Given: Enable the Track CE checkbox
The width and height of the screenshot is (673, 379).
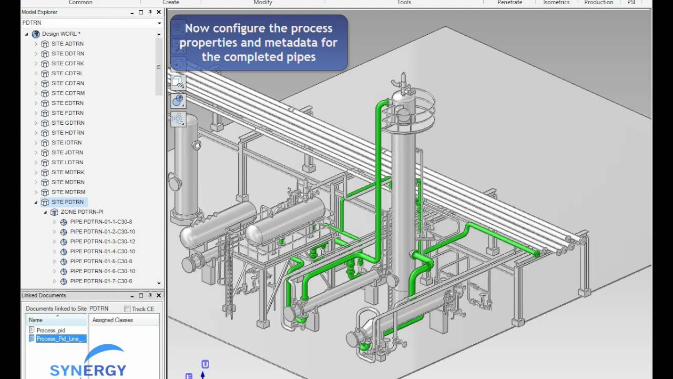Looking at the screenshot, I should pos(127,309).
